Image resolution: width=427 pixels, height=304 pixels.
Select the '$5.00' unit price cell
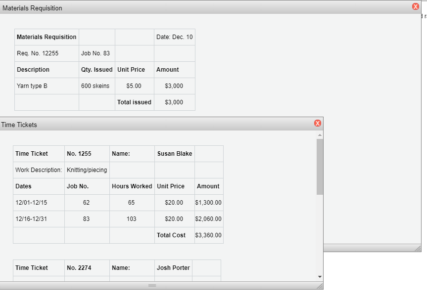(x=135, y=86)
